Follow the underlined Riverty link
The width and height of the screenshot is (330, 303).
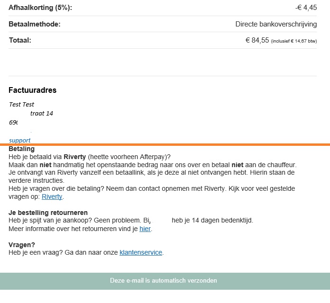click(52, 196)
